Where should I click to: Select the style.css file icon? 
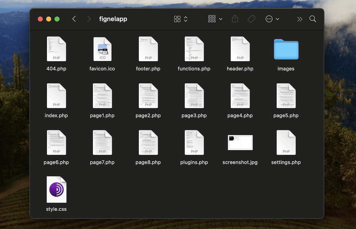(56, 189)
